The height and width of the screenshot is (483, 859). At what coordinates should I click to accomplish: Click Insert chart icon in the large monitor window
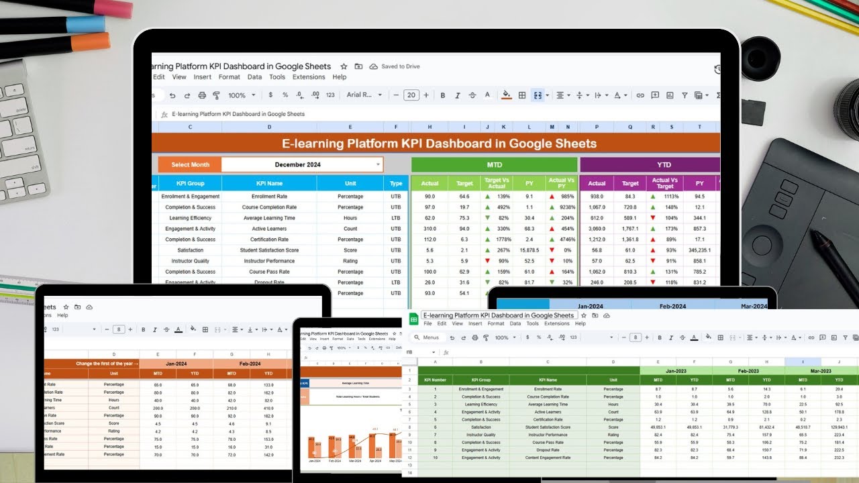[x=669, y=95]
